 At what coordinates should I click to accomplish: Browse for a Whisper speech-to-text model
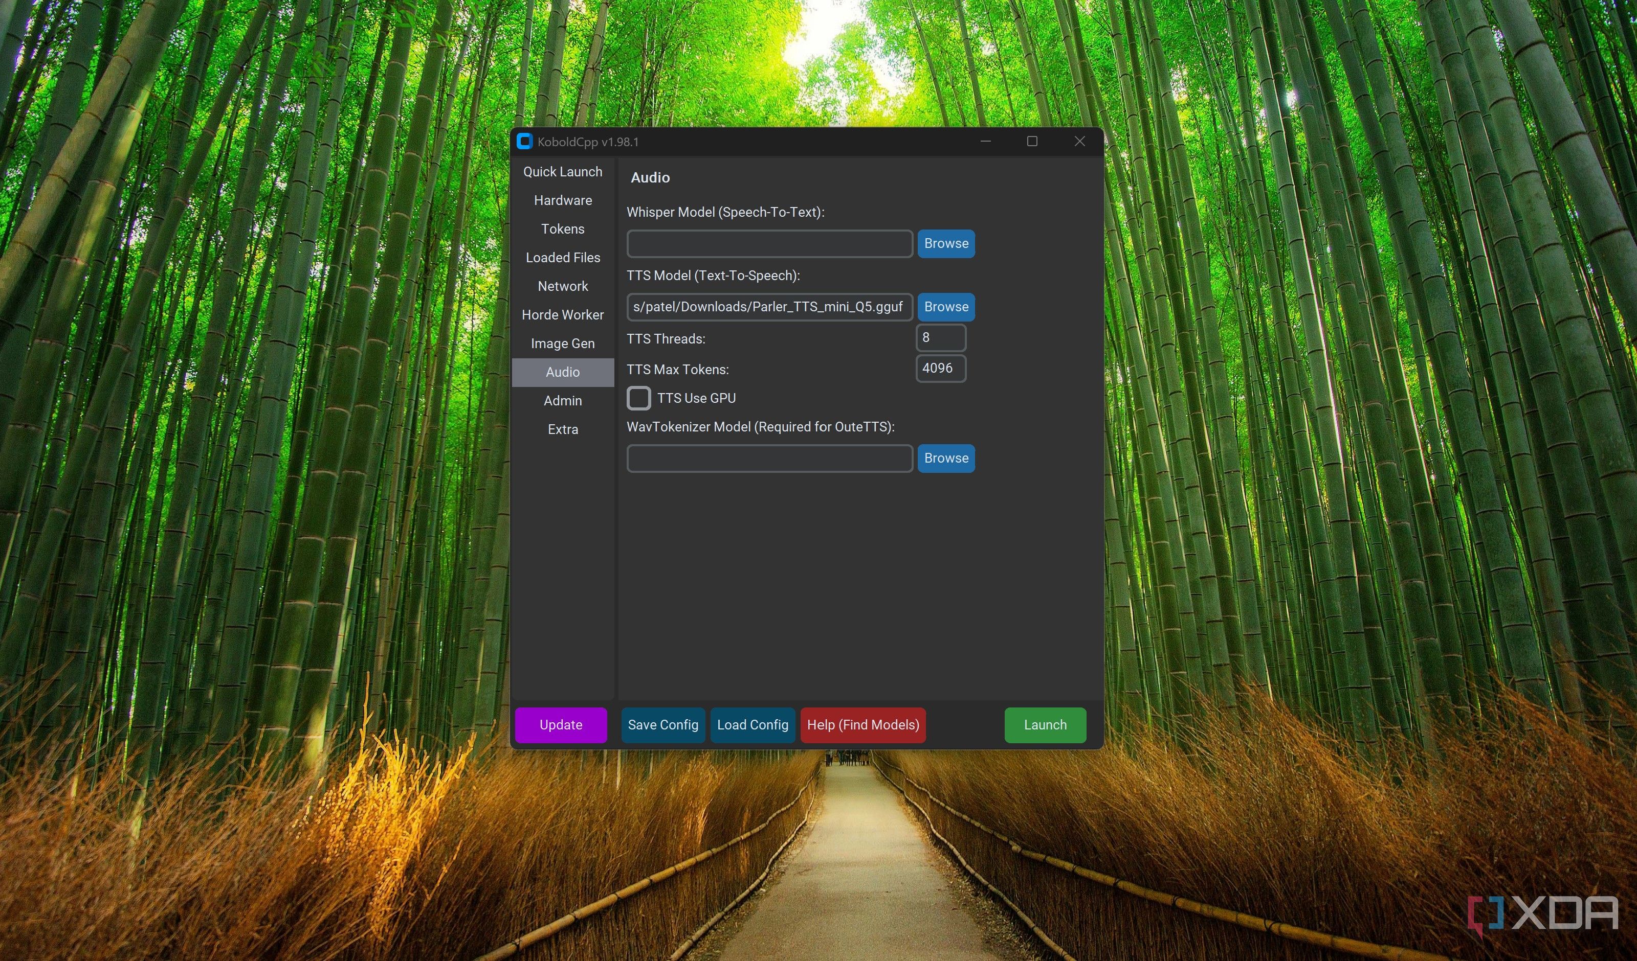[945, 243]
